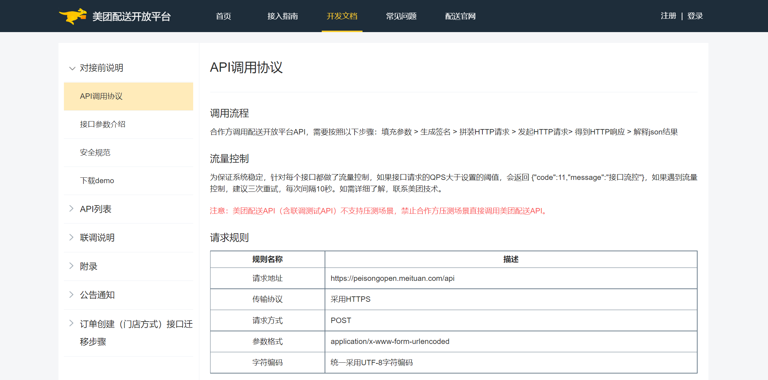The width and height of the screenshot is (768, 380).
Task: Expand the 公告通知 section
Action: tap(97, 295)
